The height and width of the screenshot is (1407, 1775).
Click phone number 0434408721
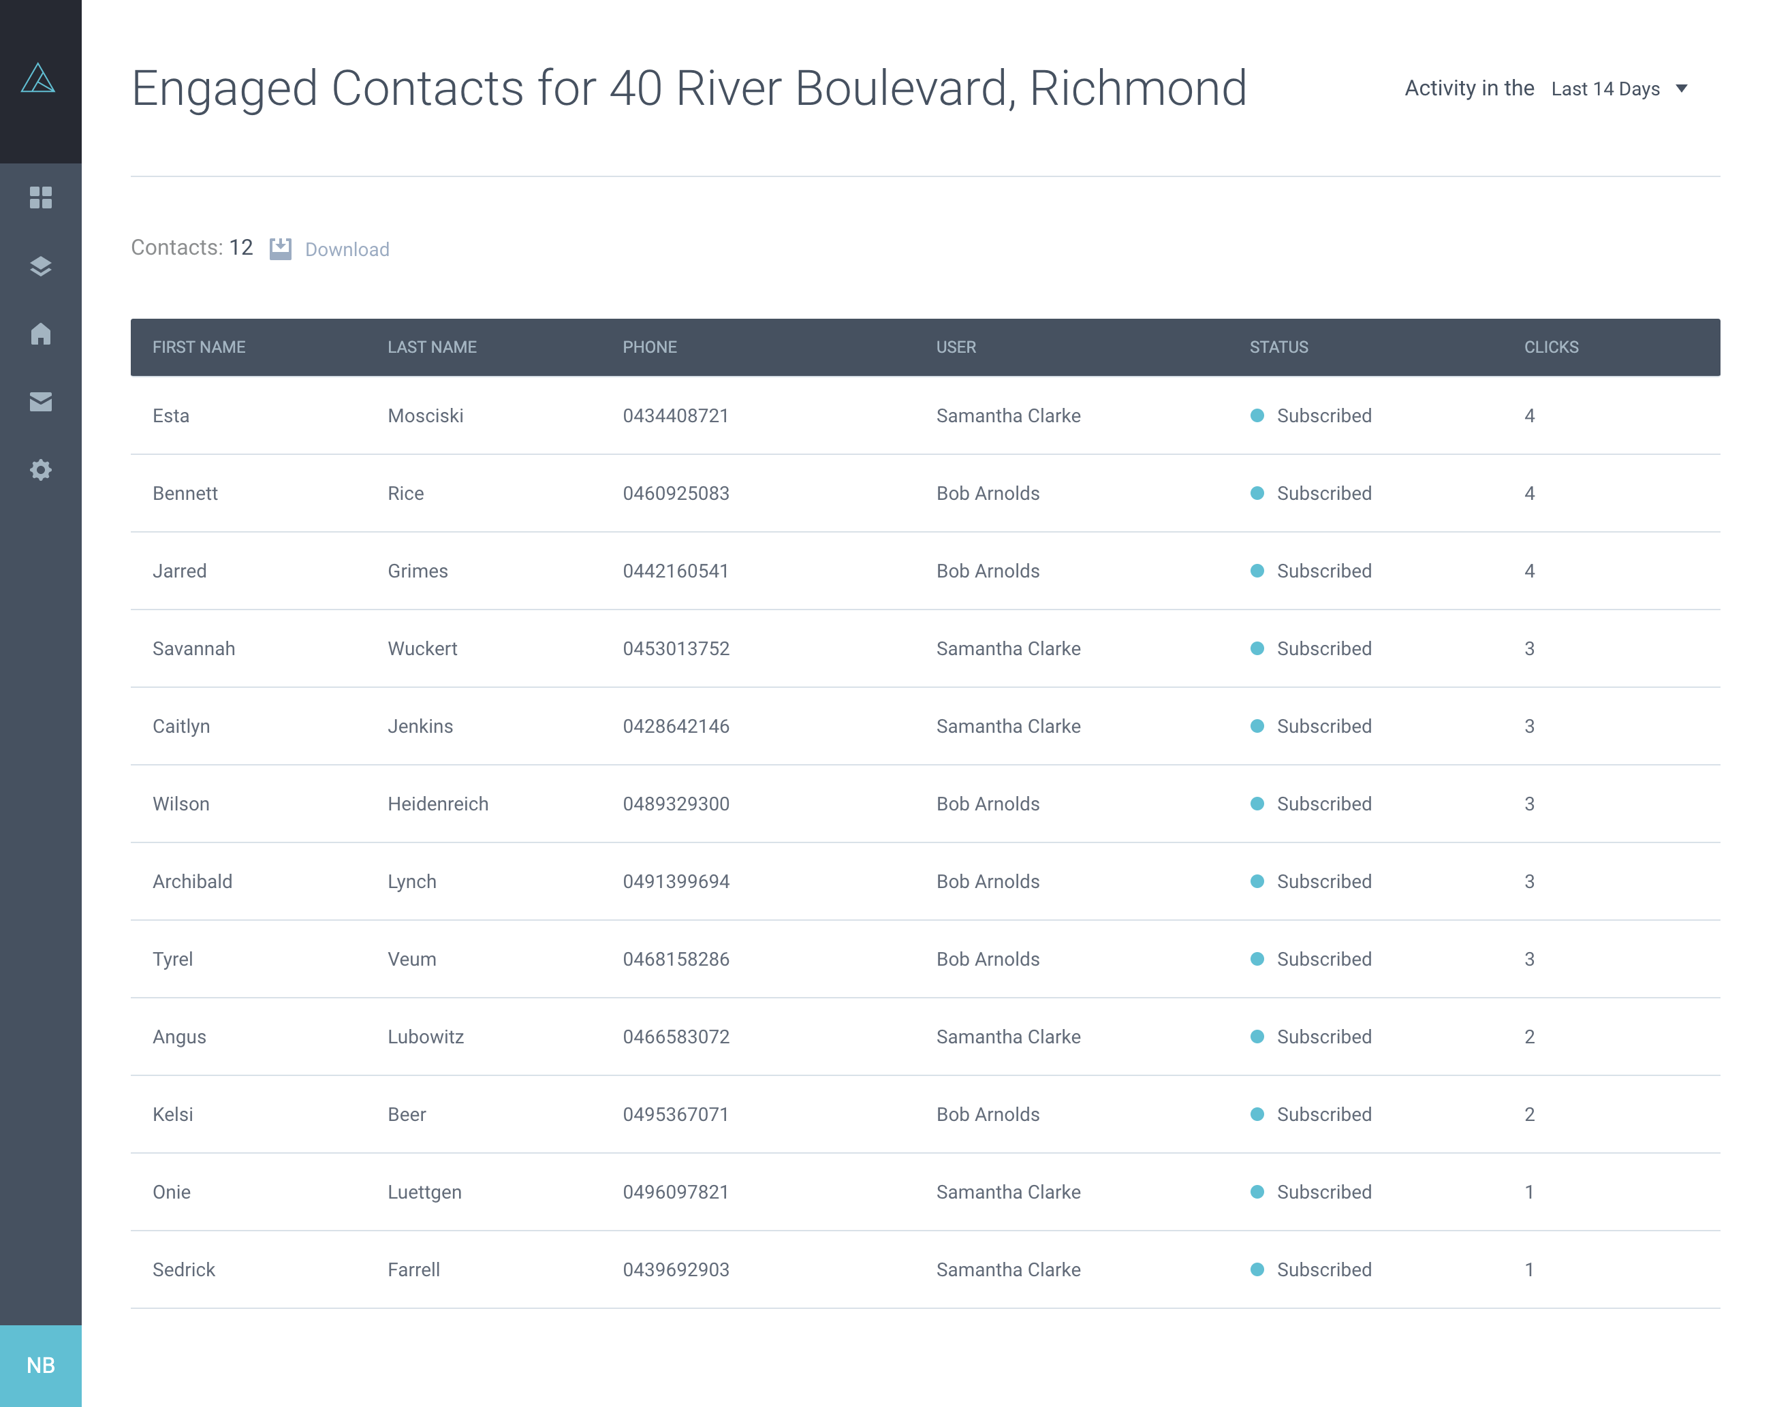tap(676, 415)
